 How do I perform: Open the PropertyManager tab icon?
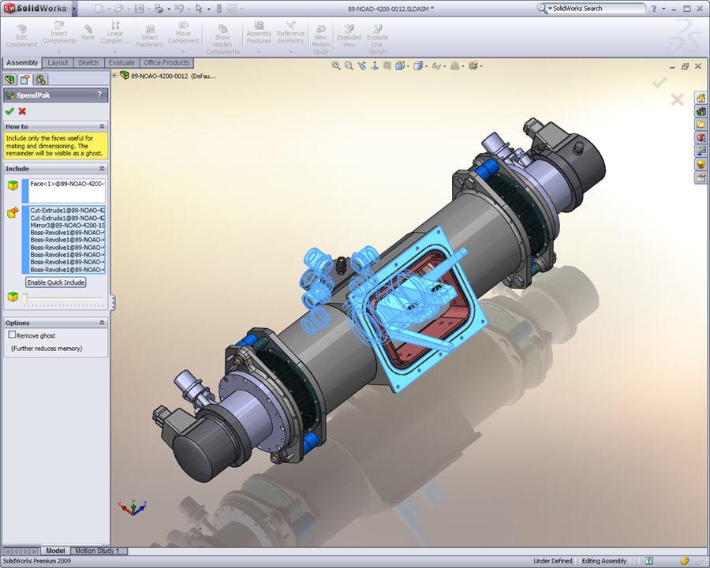click(x=25, y=80)
